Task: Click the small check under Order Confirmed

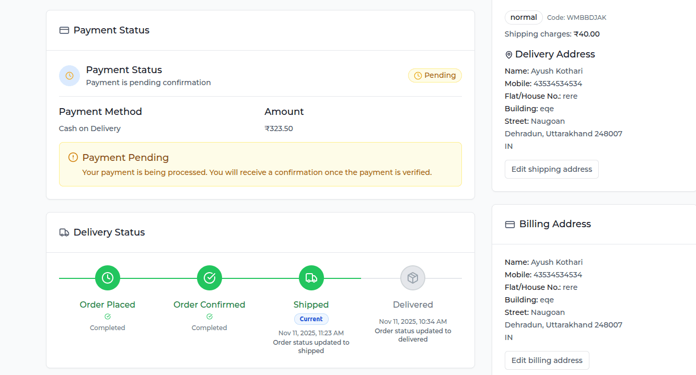Action: point(210,317)
